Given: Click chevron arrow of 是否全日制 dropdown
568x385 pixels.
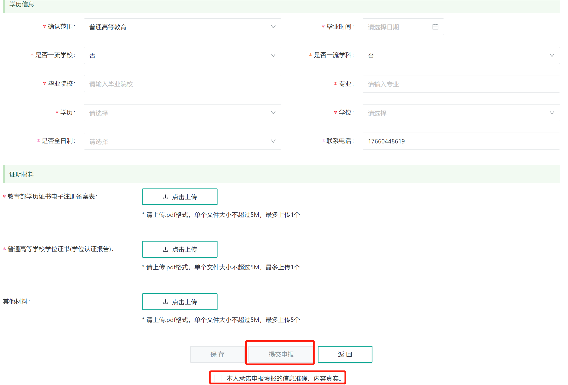Looking at the screenshot, I should [x=273, y=141].
